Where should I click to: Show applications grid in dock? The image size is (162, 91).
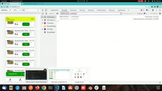158,88
